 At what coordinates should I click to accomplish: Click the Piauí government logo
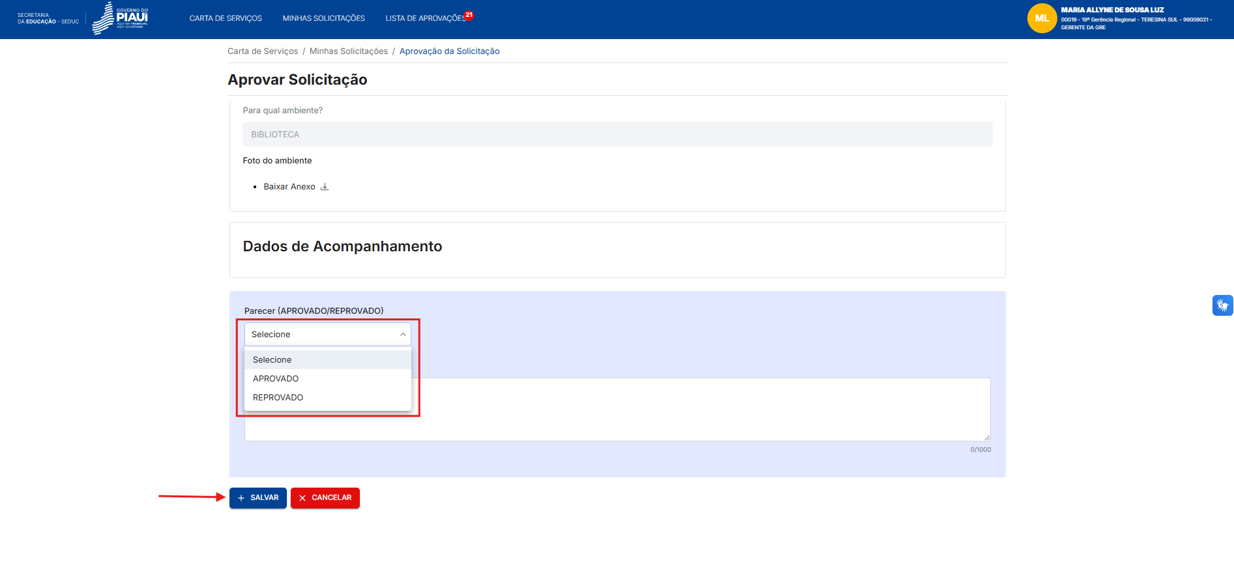(x=121, y=18)
